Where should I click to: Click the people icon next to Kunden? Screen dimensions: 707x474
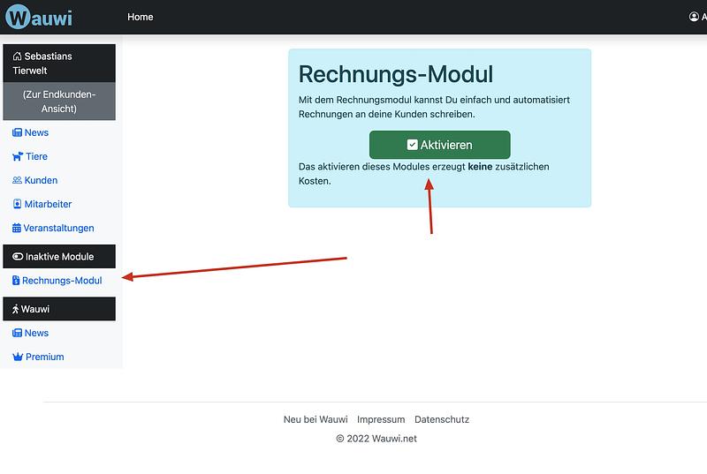click(x=17, y=180)
